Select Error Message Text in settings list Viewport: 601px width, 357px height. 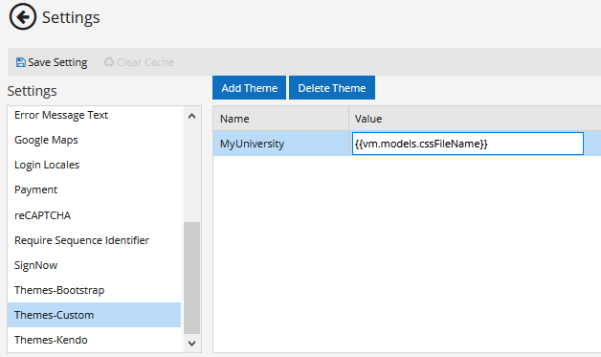(x=94, y=115)
